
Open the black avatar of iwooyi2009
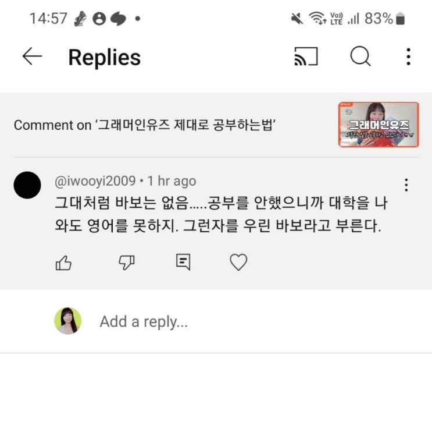pos(27,185)
